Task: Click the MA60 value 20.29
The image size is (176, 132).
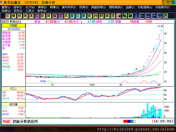Action: coord(20,64)
